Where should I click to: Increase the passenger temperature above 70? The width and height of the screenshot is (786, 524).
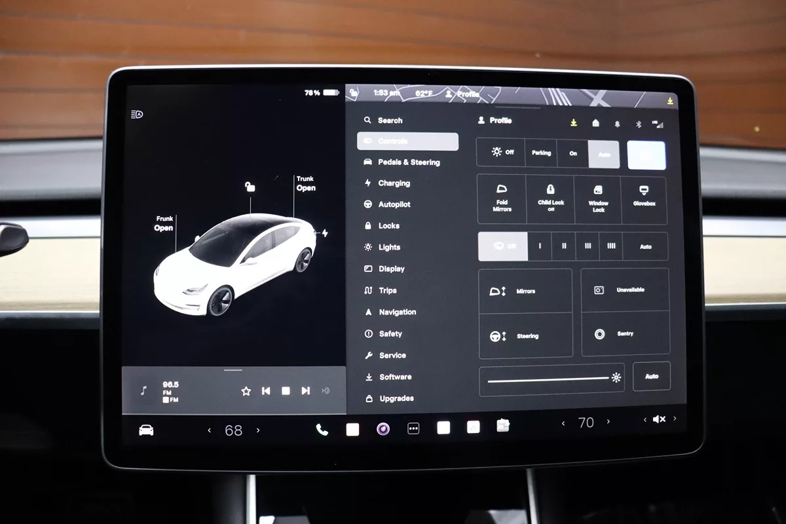click(608, 423)
